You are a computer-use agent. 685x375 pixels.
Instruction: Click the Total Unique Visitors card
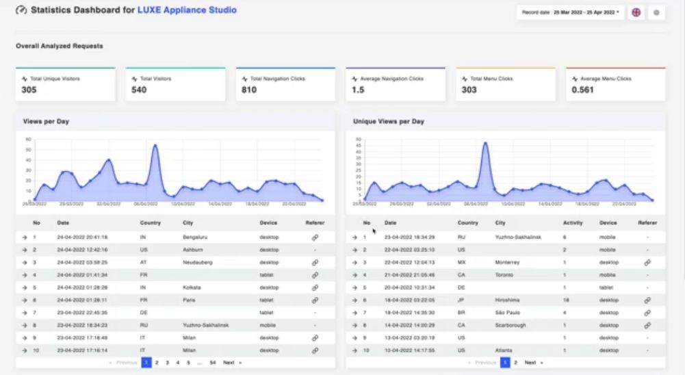[66, 84]
